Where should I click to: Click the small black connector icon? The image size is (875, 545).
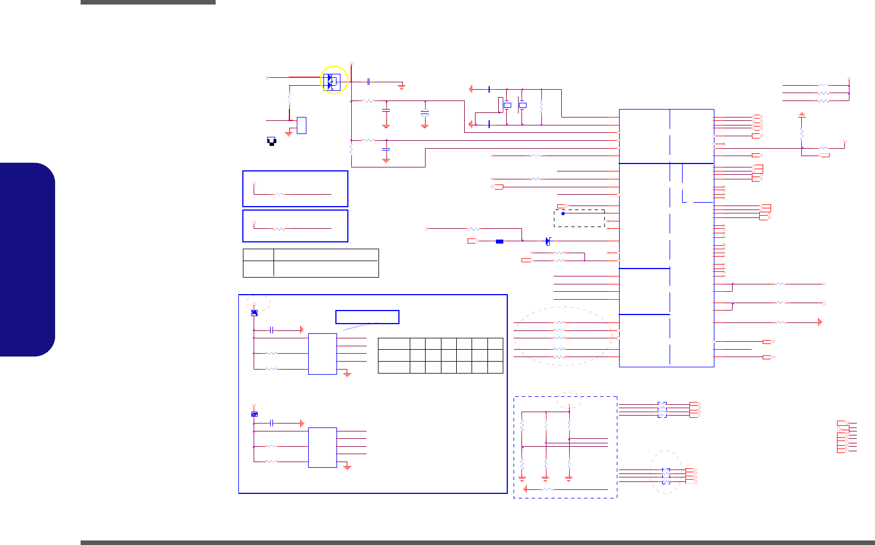click(272, 141)
